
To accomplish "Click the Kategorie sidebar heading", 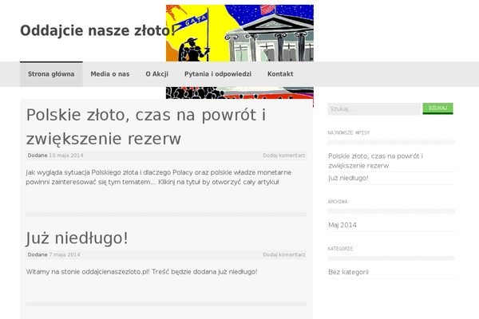I will 340,249.
